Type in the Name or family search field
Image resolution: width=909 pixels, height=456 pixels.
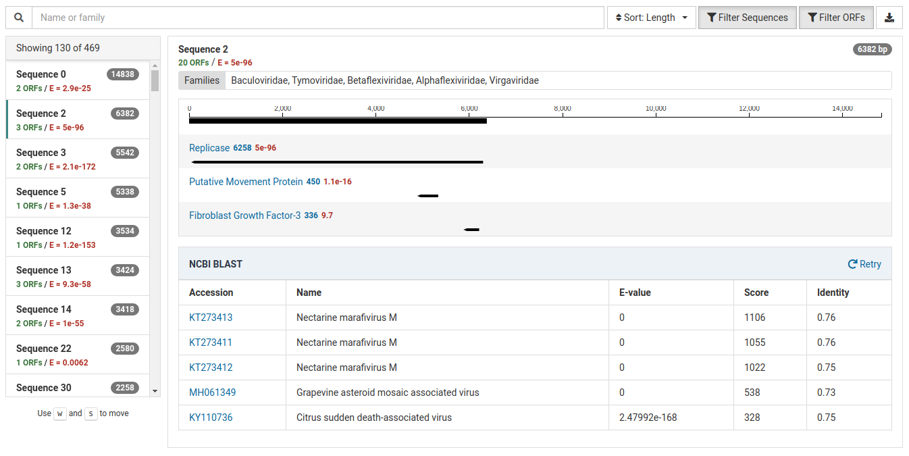coord(317,18)
